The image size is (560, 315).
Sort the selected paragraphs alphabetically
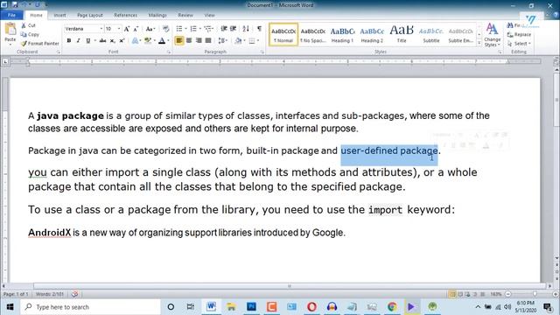[246, 29]
